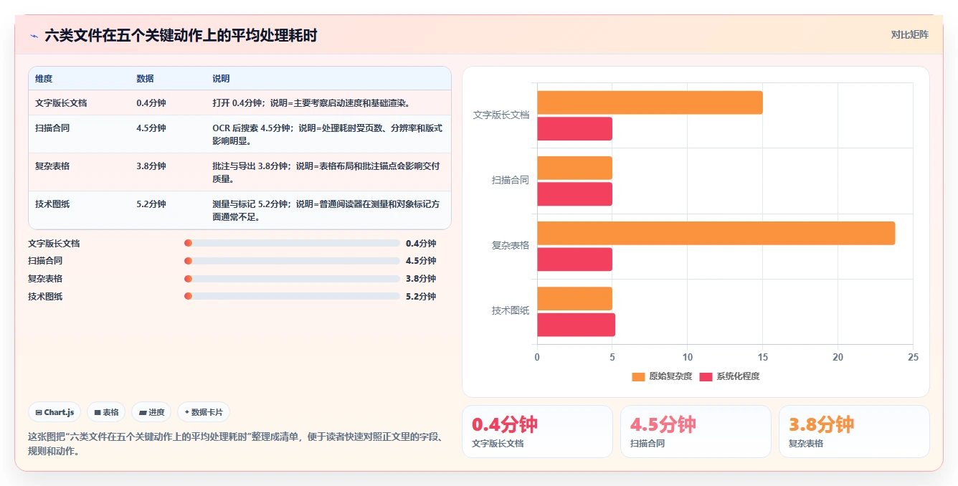Click the red 技术图纸 chart bar
Viewport: 958px width, 486px height.
pos(576,325)
